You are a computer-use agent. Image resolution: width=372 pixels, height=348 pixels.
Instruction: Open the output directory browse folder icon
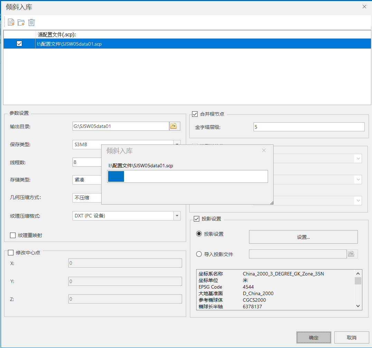pos(175,126)
